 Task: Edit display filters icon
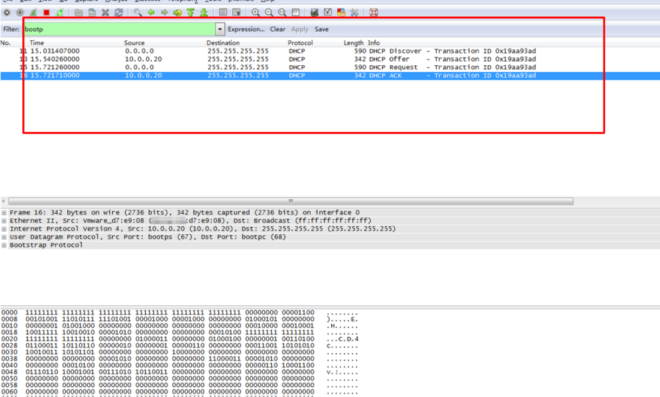point(328,13)
